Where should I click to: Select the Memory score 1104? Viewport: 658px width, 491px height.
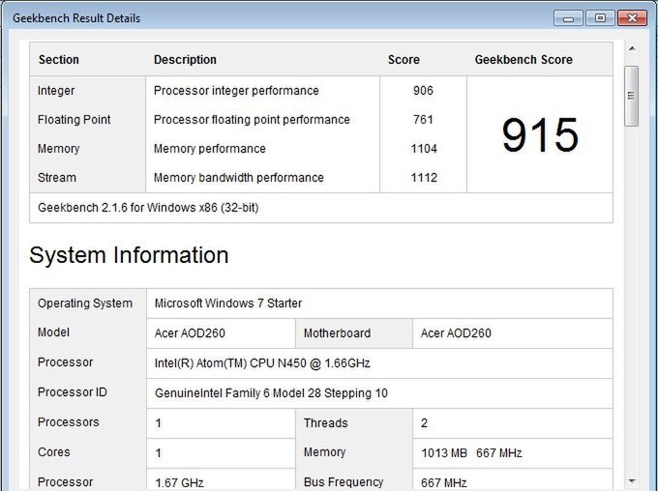click(424, 149)
